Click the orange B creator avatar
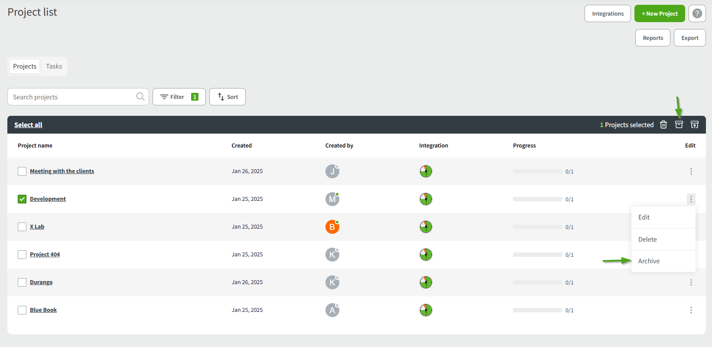The width and height of the screenshot is (712, 347). (332, 227)
